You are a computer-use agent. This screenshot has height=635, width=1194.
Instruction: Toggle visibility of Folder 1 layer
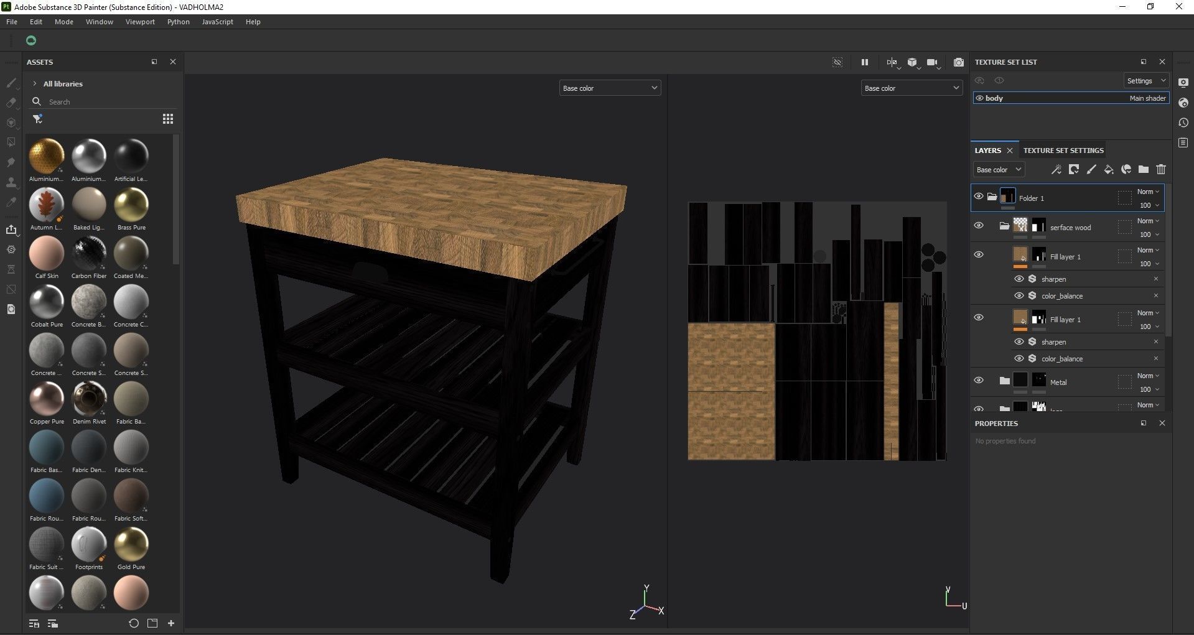tap(979, 197)
